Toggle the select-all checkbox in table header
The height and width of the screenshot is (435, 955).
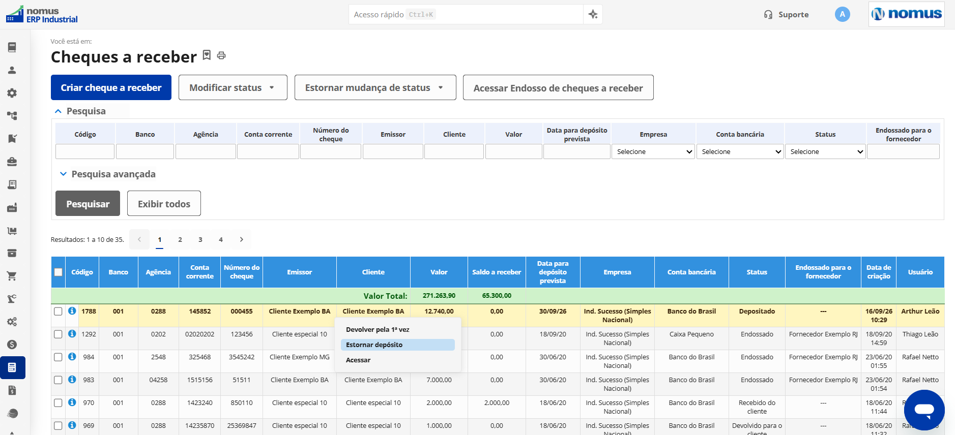[59, 272]
